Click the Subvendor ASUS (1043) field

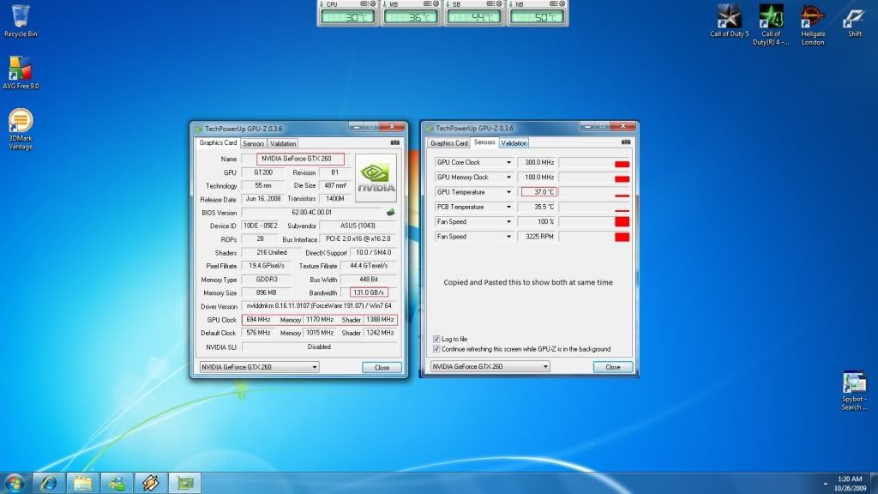coord(358,226)
